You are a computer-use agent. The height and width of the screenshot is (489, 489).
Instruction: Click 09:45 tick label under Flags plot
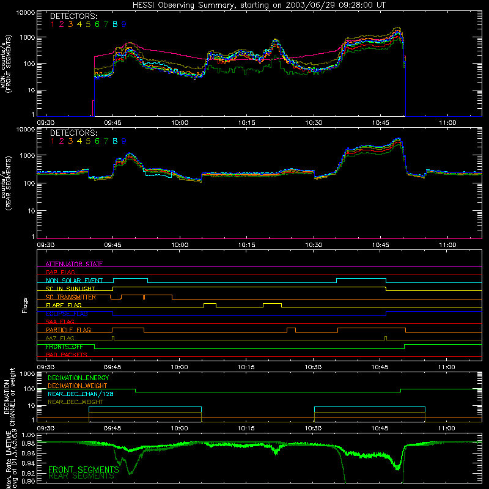[x=112, y=367]
